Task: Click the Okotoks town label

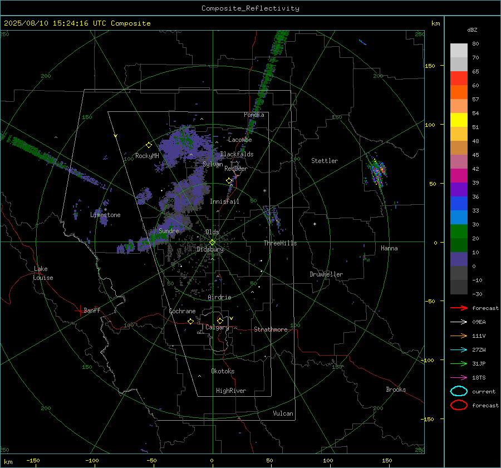Action: pyautogui.click(x=223, y=371)
